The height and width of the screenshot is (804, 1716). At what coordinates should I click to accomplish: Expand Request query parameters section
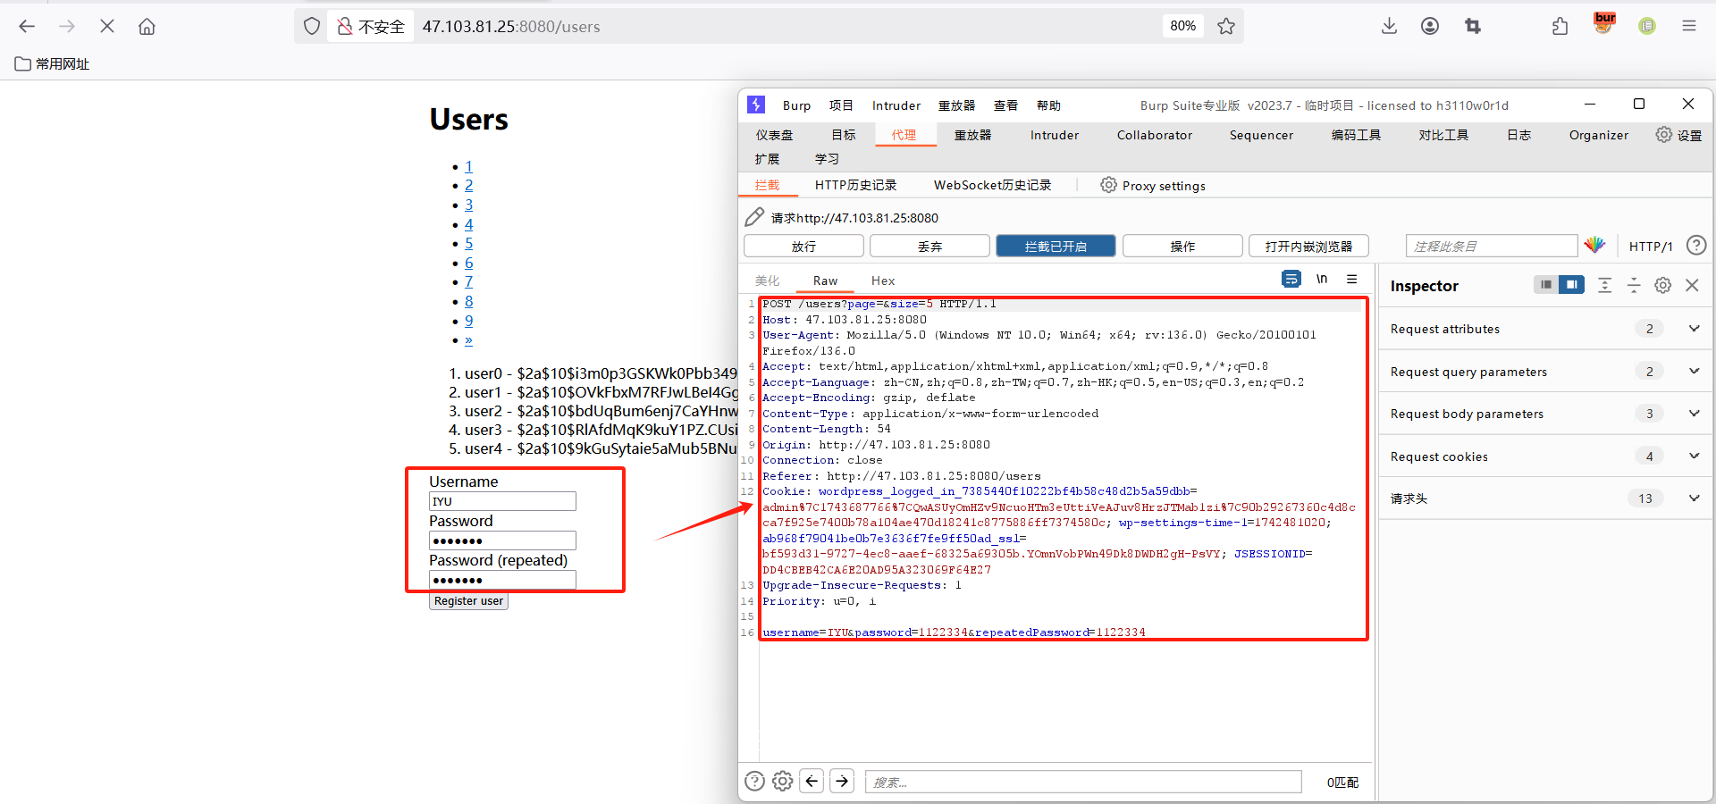[x=1544, y=371]
